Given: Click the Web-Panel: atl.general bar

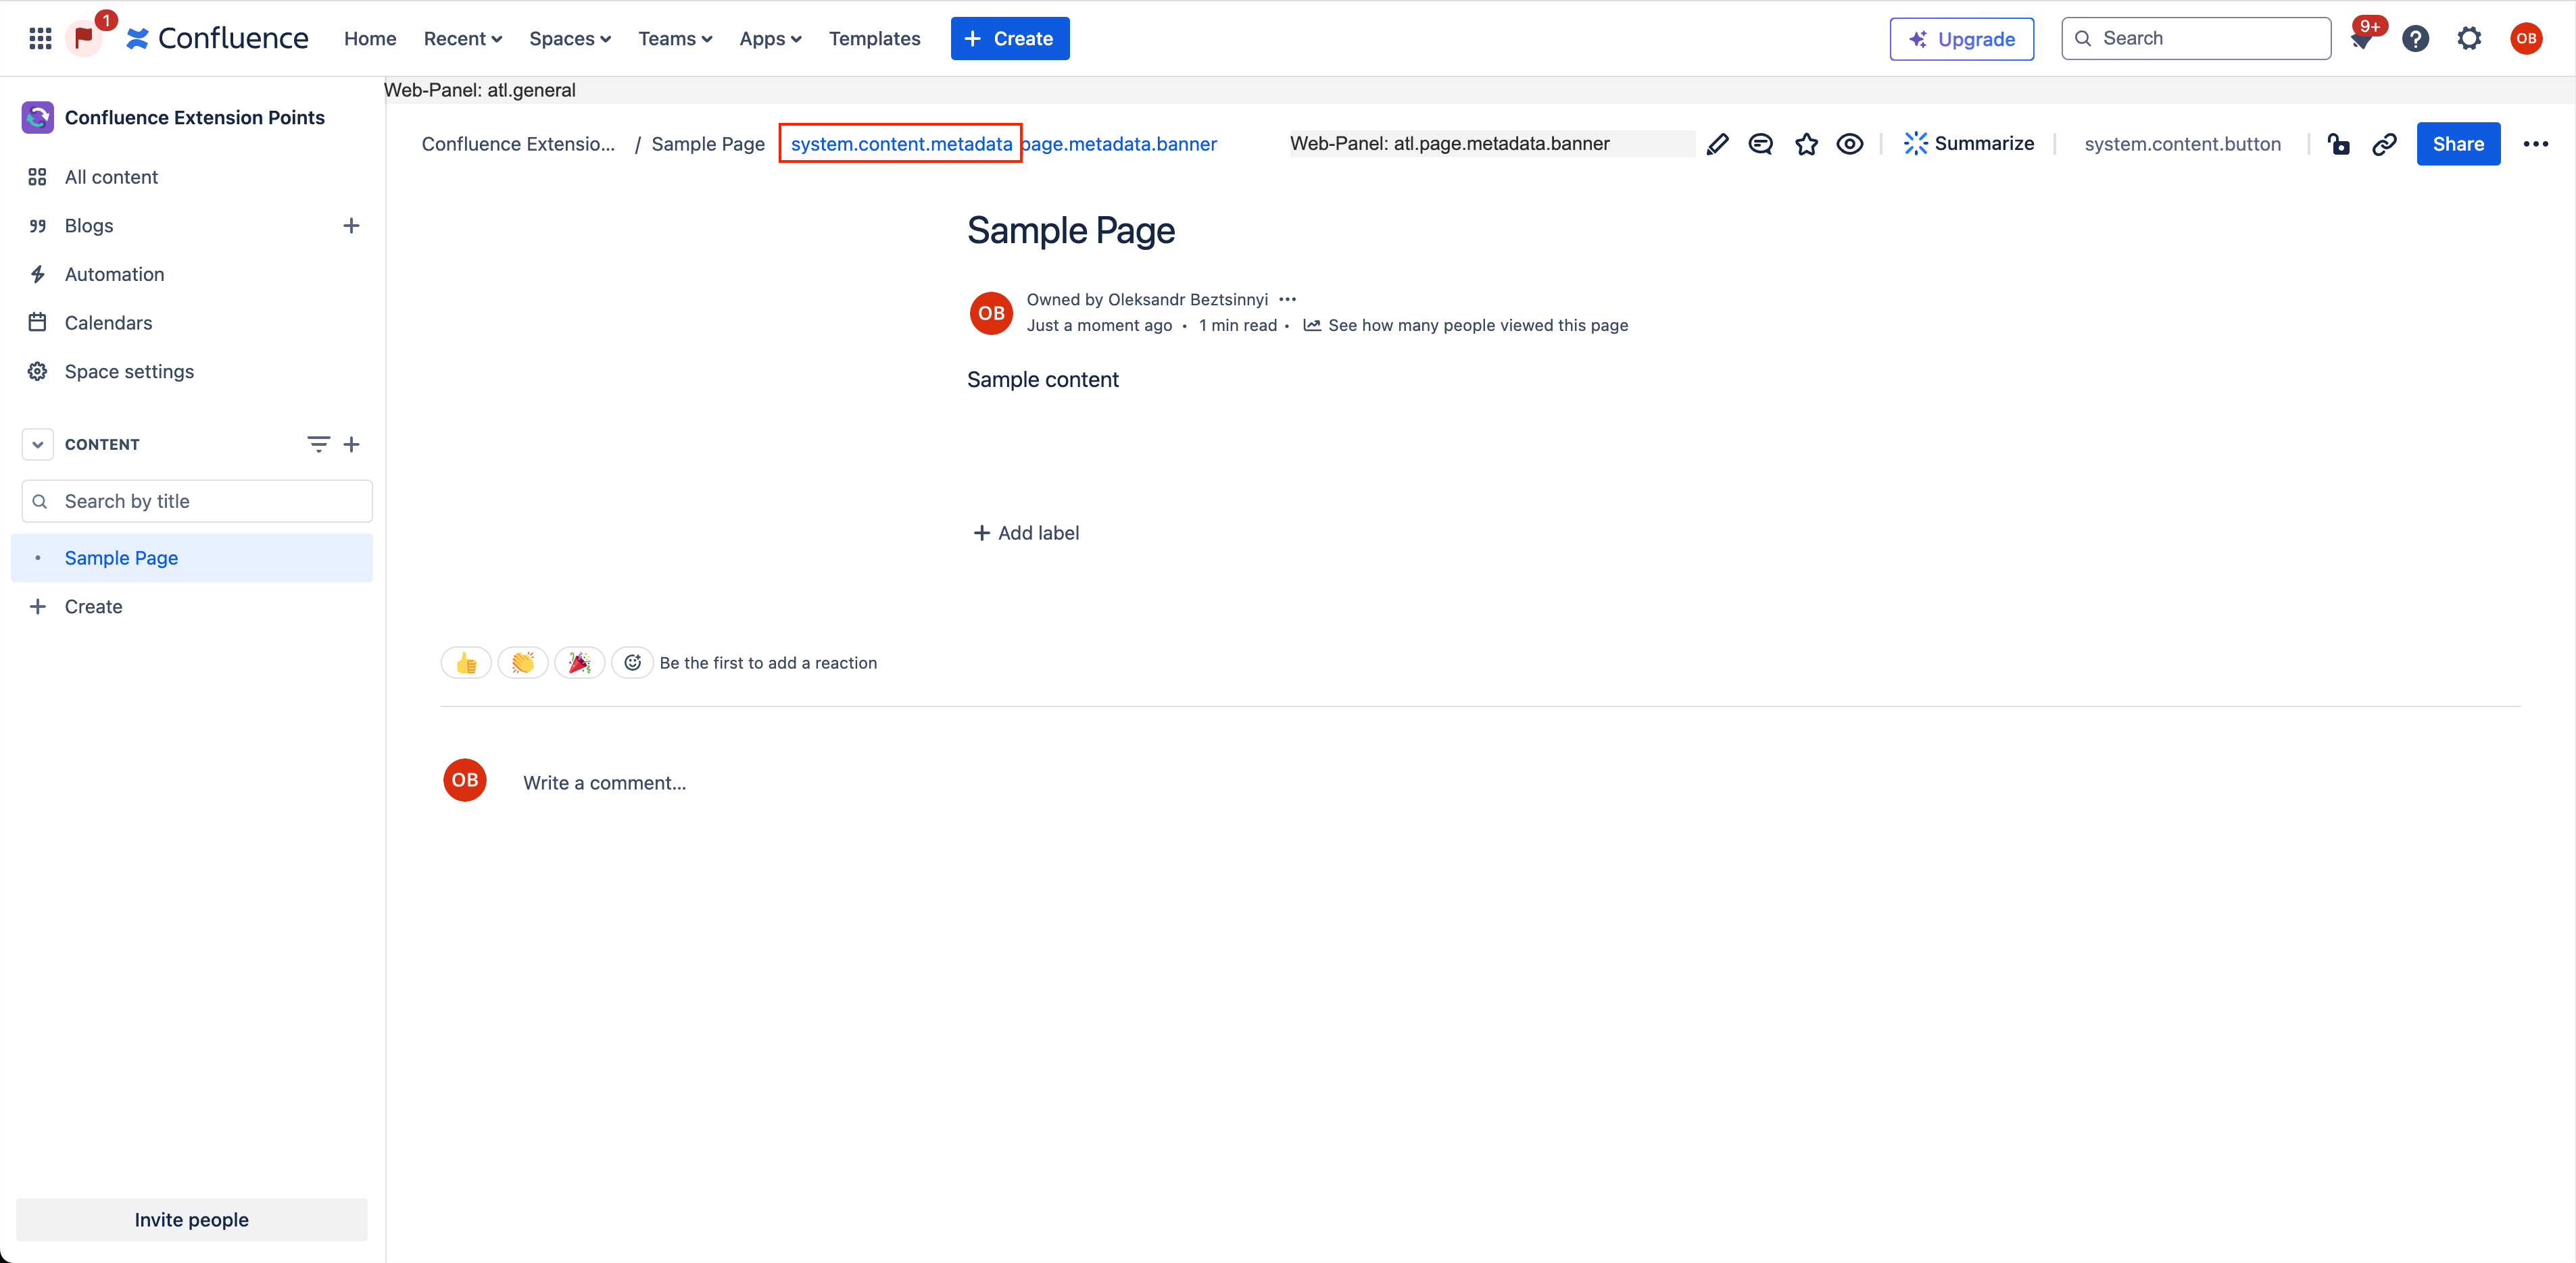Looking at the screenshot, I should coord(1479,90).
